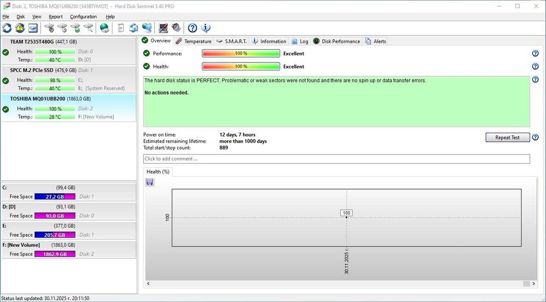The width and height of the screenshot is (546, 302).
Task: Click the Performance 100 % gradient bar
Action: [x=241, y=54]
